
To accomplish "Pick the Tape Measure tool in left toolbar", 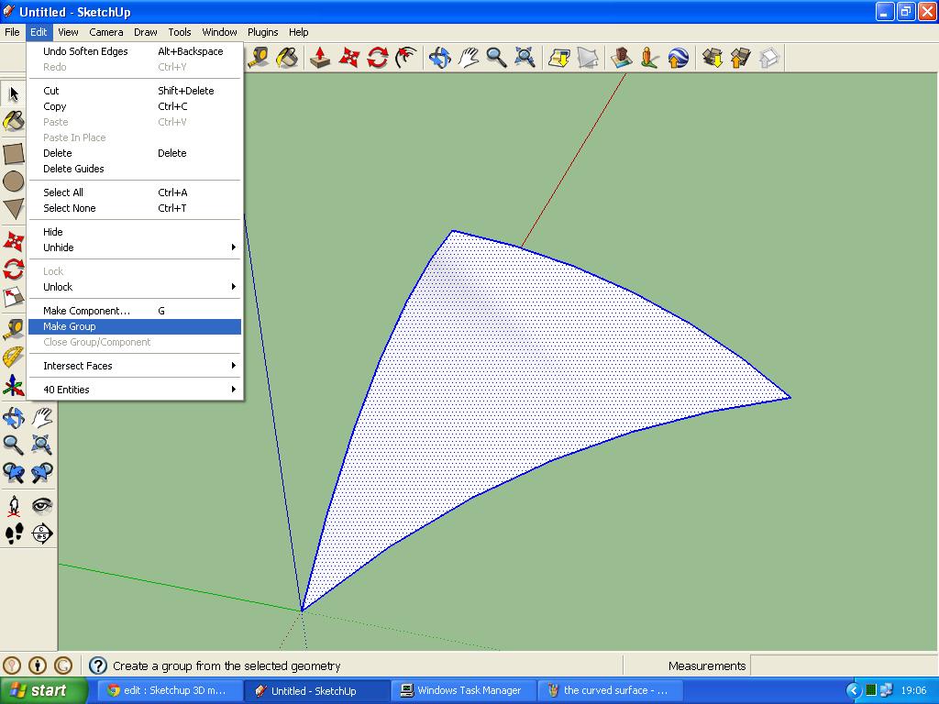I will point(13,329).
